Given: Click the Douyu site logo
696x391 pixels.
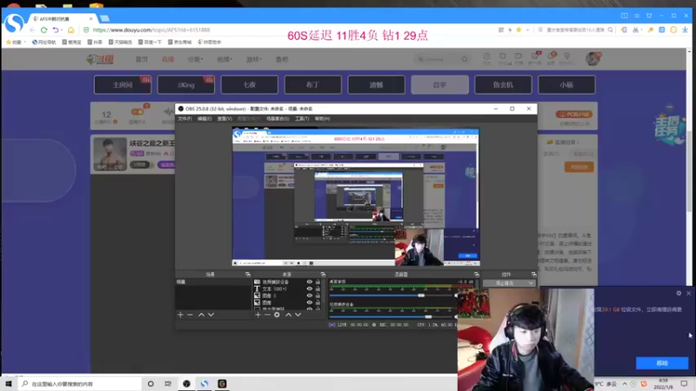Looking at the screenshot, I should pyautogui.click(x=100, y=59).
